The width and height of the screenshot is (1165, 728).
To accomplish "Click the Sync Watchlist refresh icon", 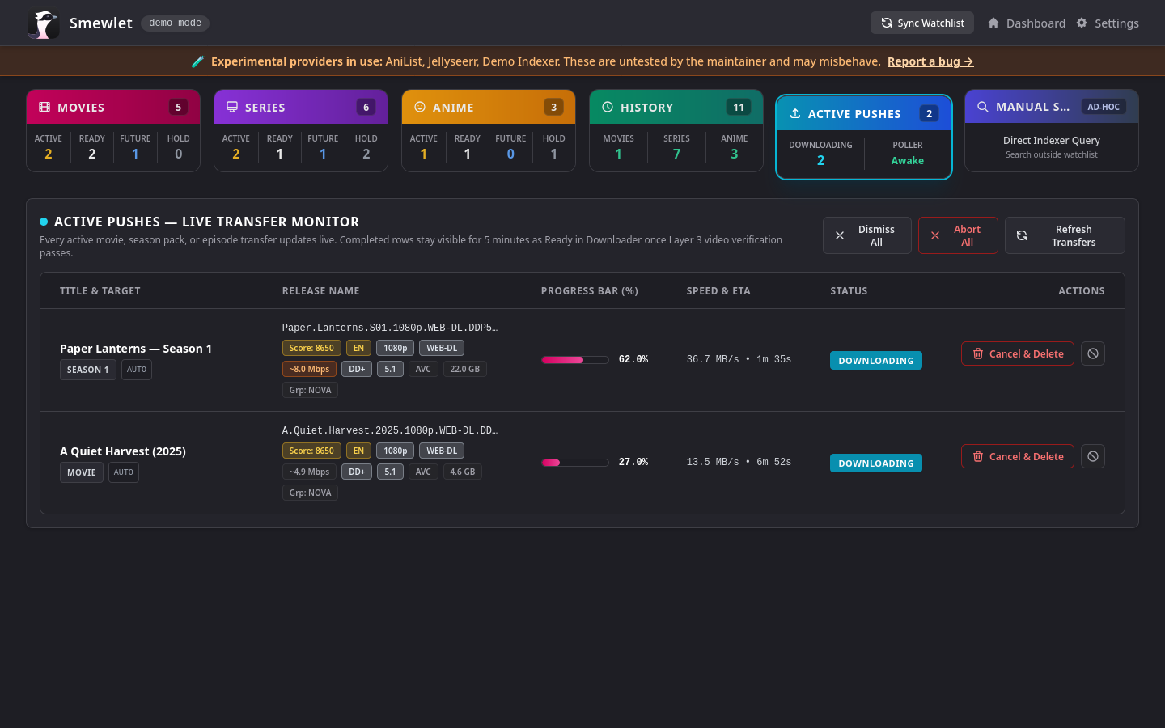I will coord(887,23).
